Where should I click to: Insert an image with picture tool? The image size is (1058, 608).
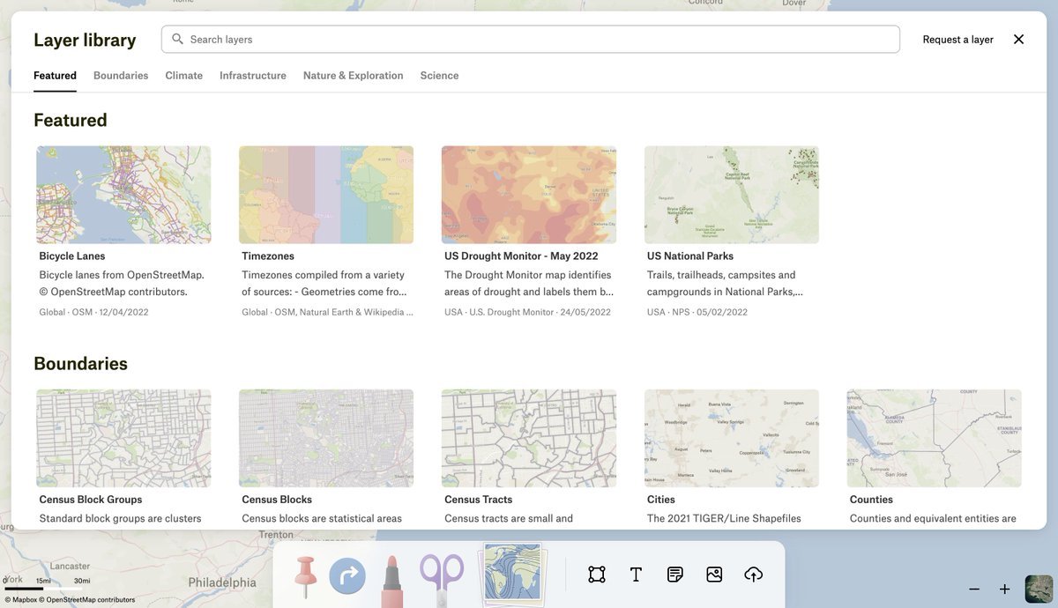714,575
